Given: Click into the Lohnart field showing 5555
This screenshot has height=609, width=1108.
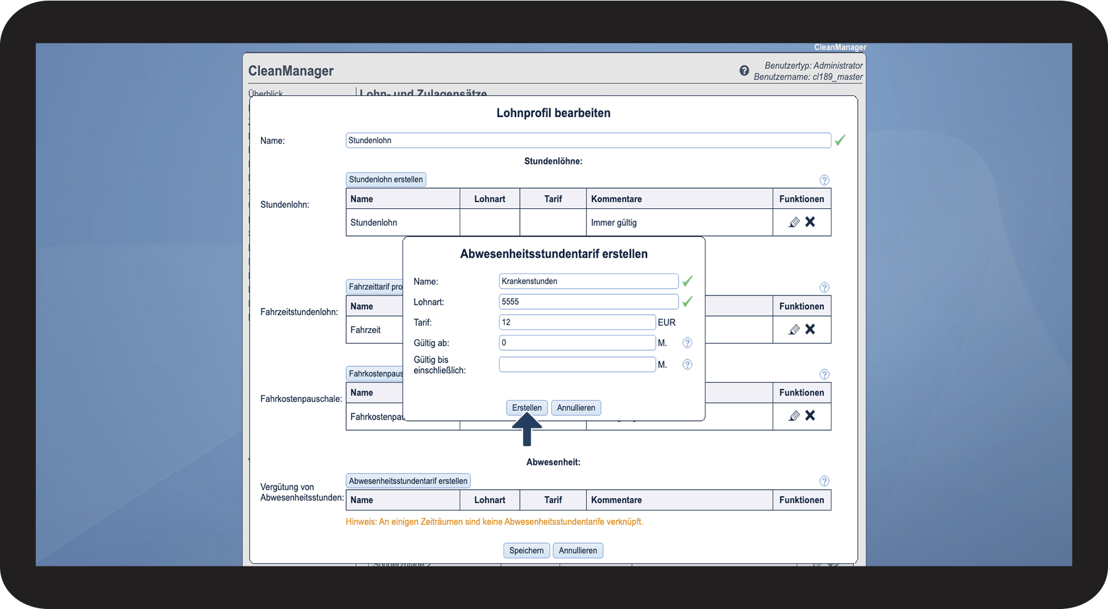Looking at the screenshot, I should point(588,302).
